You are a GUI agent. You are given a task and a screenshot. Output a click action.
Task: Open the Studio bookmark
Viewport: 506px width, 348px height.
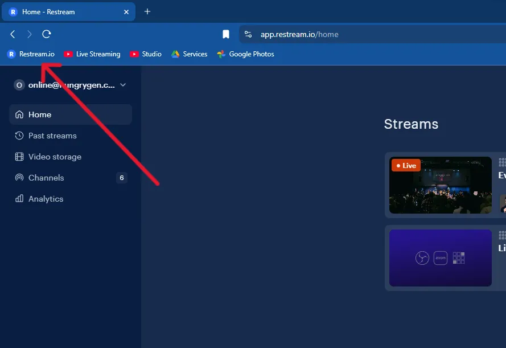coord(146,54)
